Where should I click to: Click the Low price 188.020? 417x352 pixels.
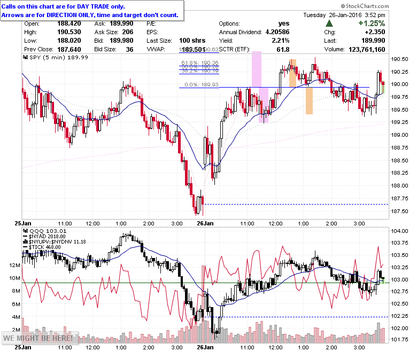[x=69, y=41]
